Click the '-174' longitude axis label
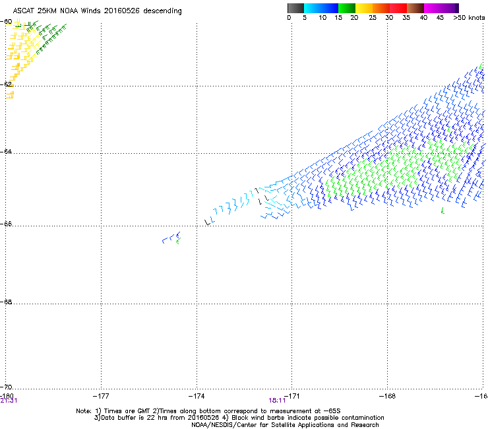Image resolution: width=488 pixels, height=429 pixels. tap(197, 396)
